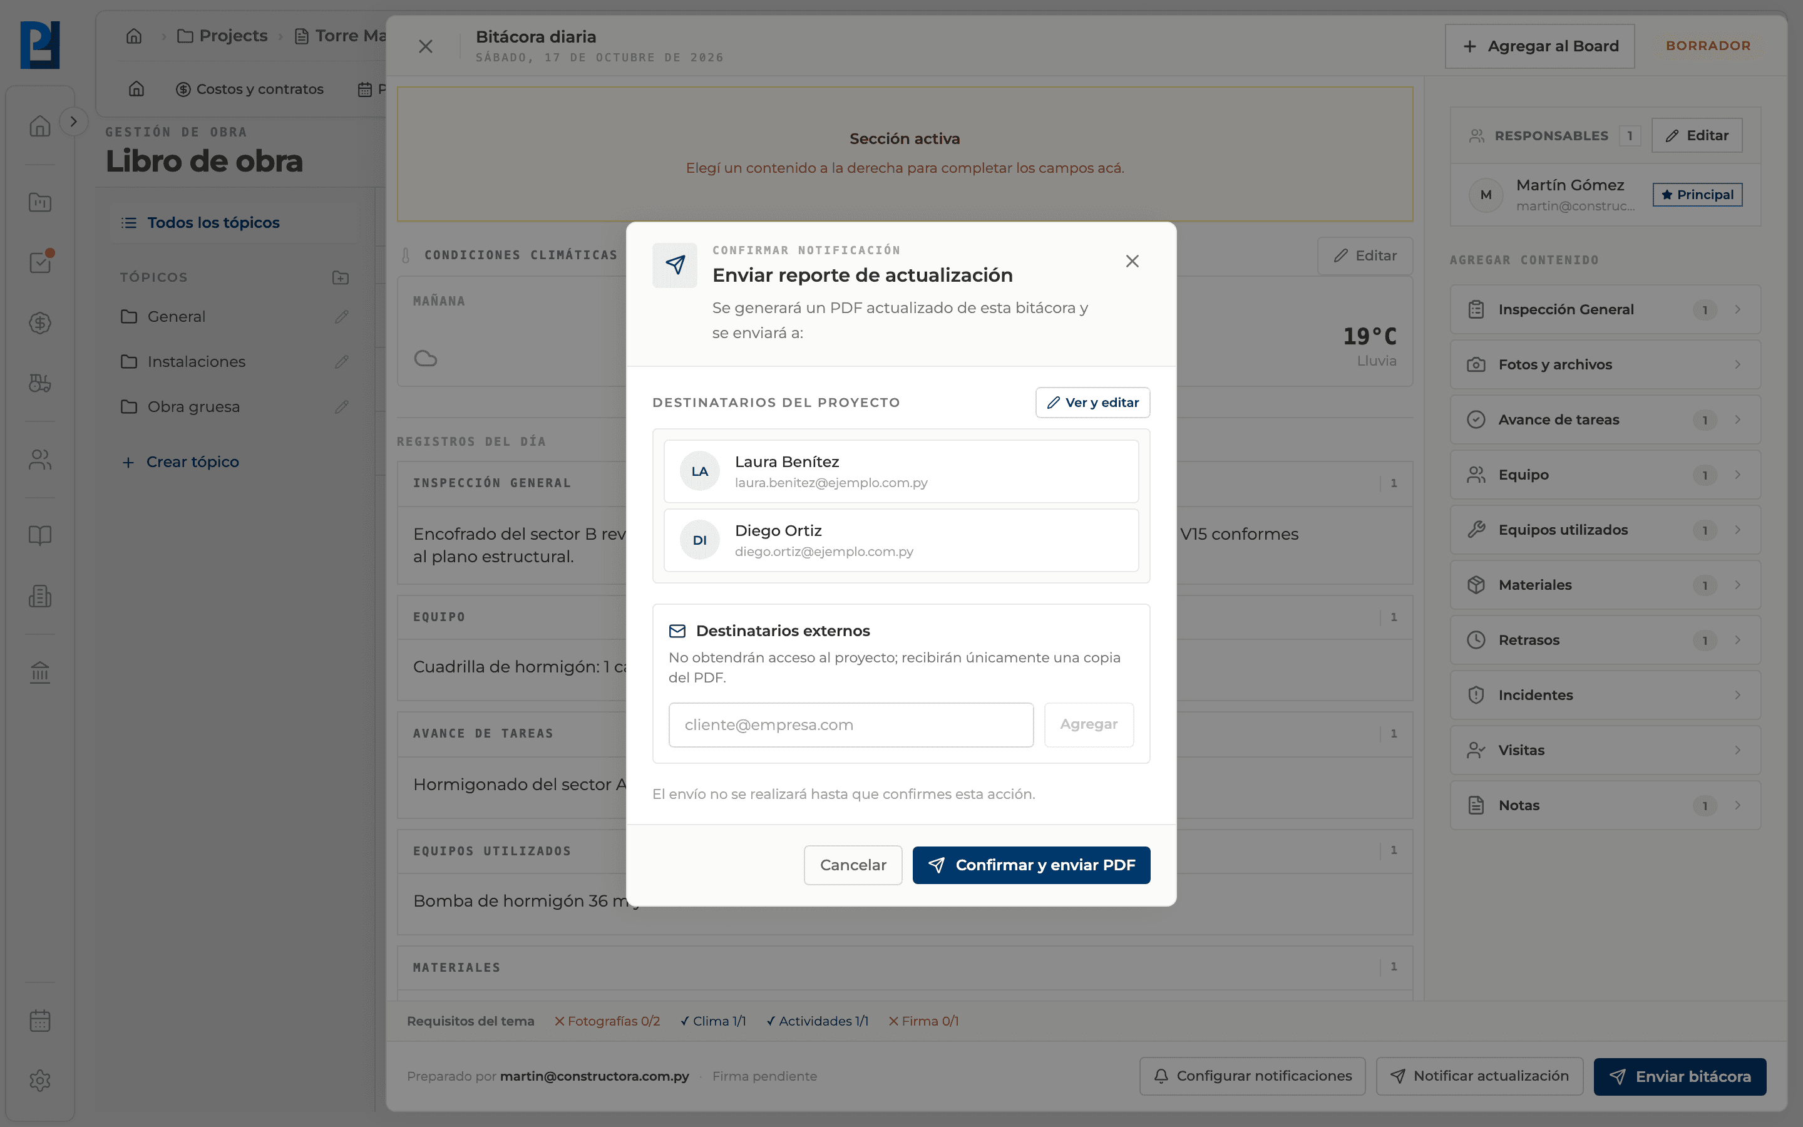
Task: Click the Principal star badge
Action: tap(1697, 195)
